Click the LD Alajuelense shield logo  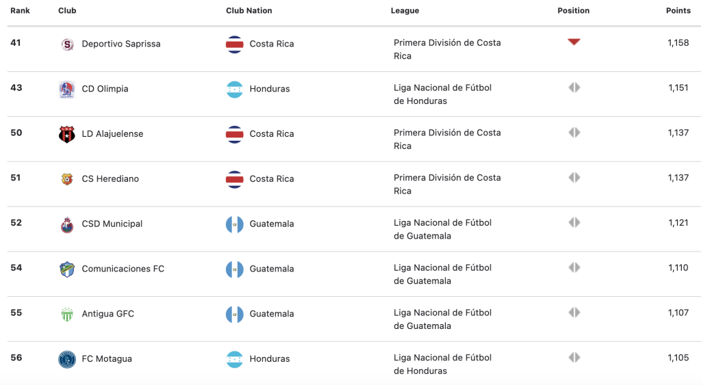coord(67,135)
